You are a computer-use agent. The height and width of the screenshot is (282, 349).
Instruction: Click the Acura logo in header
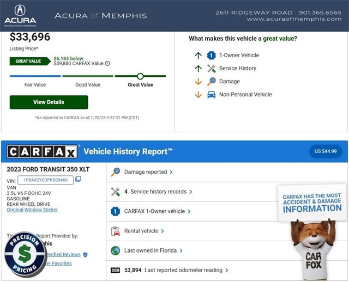20,15
